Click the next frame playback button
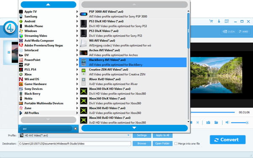Image resolution: width=253 pixels, height=158 pixels. click(198, 122)
